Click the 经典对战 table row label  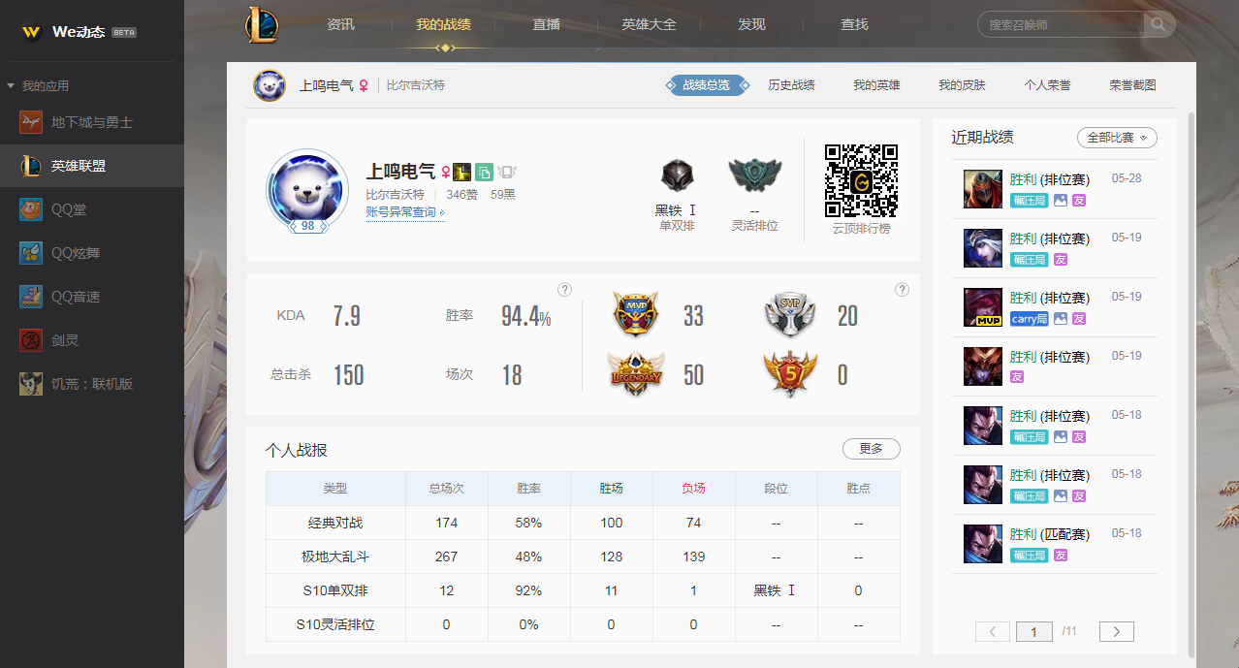[x=335, y=523]
